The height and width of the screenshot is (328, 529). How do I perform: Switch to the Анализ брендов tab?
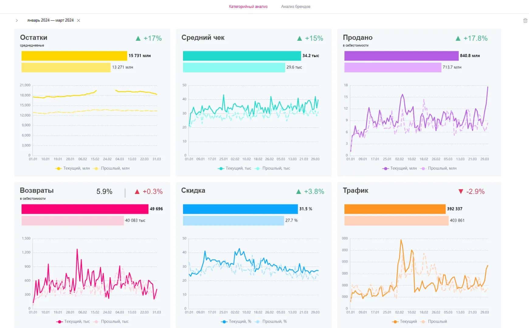pos(296,7)
